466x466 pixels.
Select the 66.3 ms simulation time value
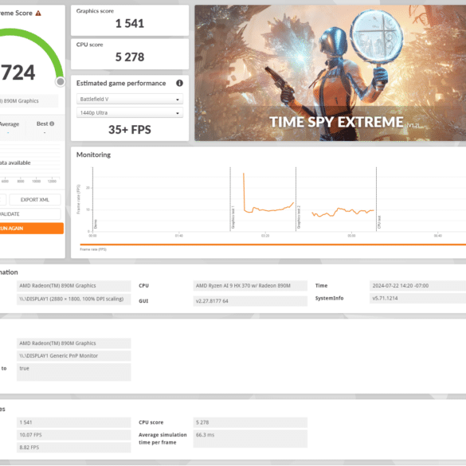250,439
